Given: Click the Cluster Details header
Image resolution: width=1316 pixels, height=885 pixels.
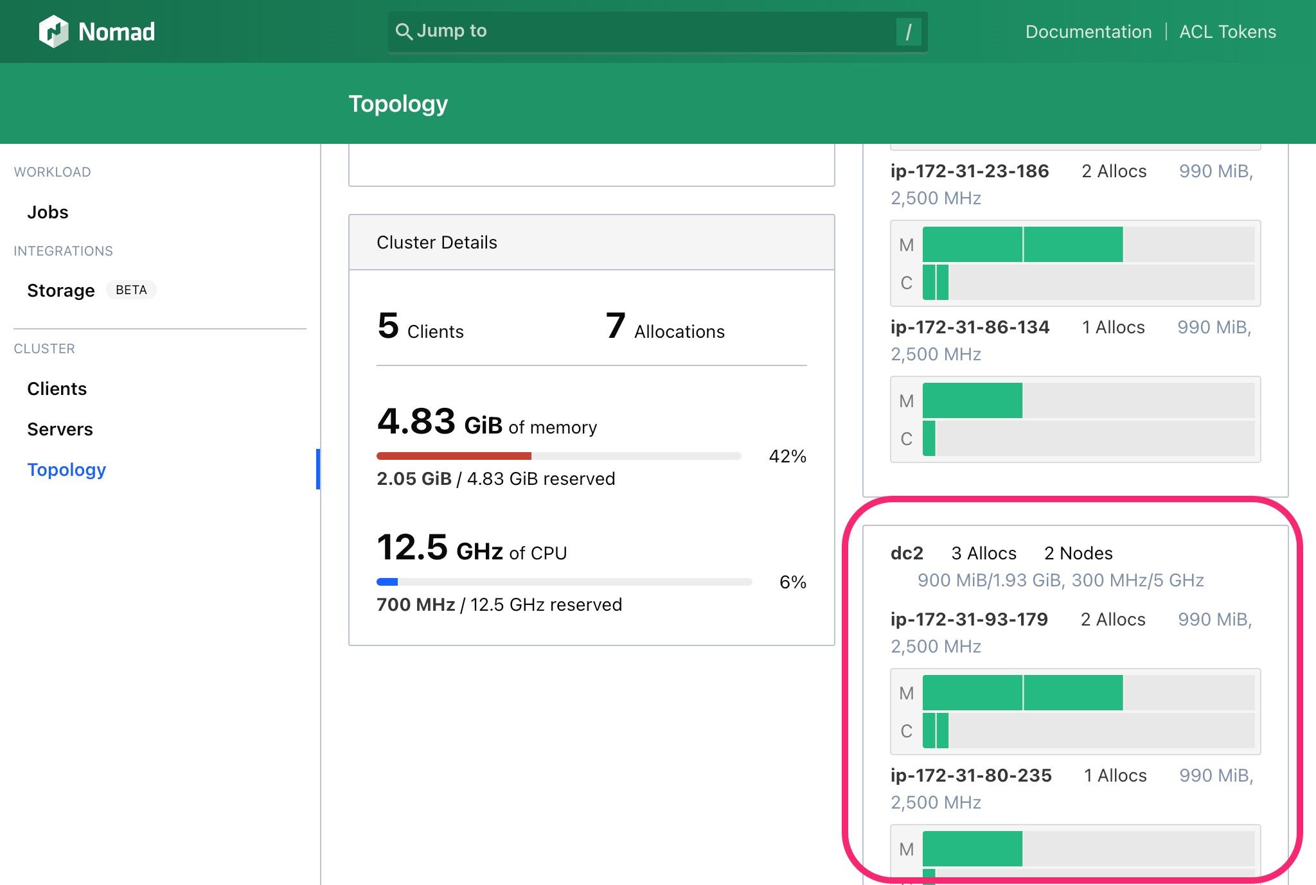Looking at the screenshot, I should 591,242.
